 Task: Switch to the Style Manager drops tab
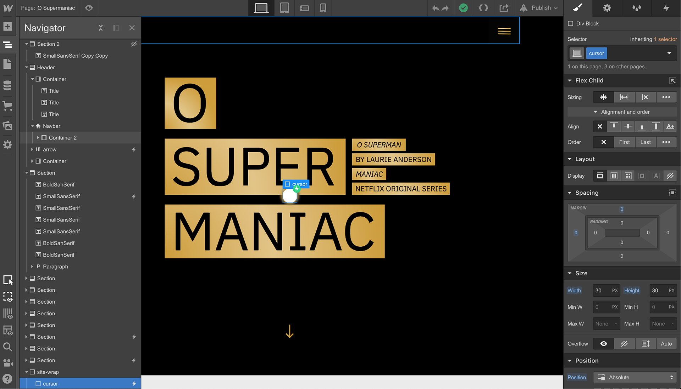pyautogui.click(x=637, y=8)
